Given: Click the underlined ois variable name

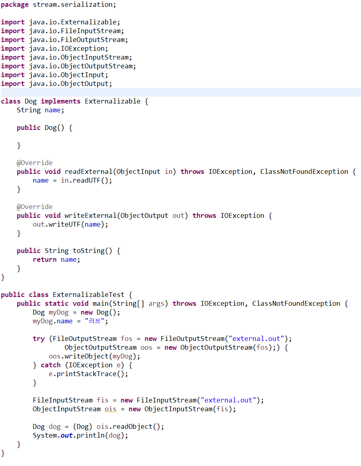Looking at the screenshot, I should coord(111,409).
